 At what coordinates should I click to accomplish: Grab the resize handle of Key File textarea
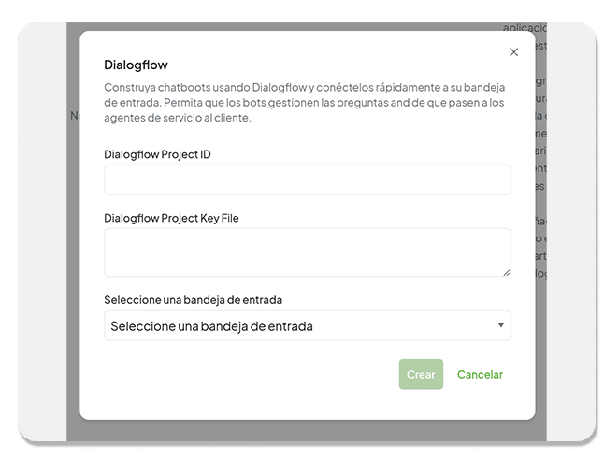click(506, 272)
